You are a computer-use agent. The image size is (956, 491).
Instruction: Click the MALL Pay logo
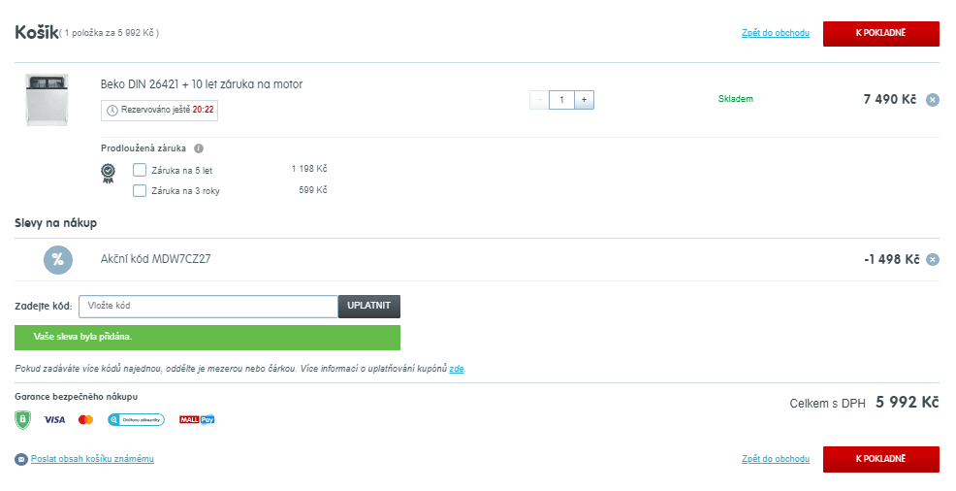coord(196,419)
